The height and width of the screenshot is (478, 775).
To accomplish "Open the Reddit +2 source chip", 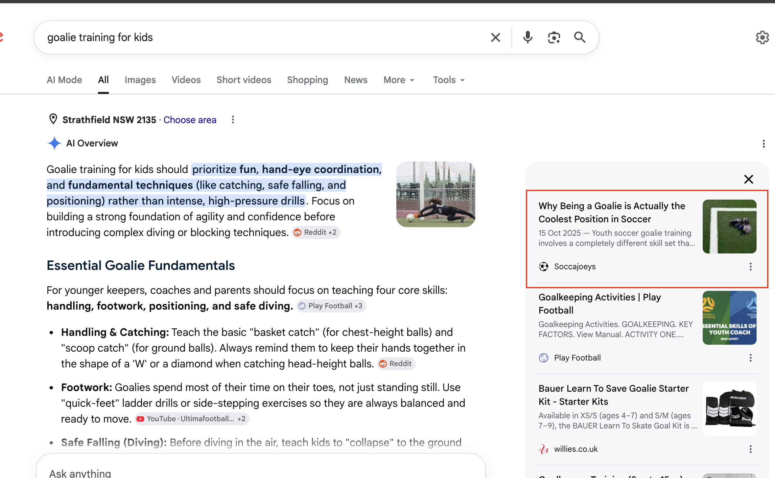I will (316, 232).
